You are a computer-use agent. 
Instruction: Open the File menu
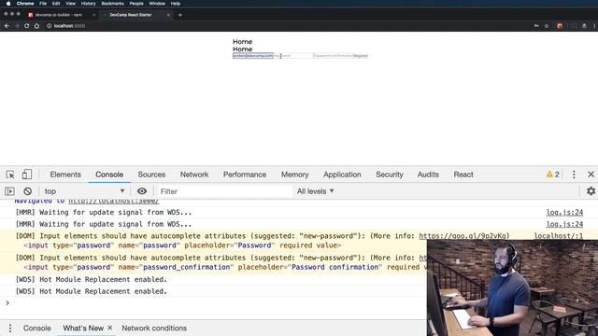43,4
